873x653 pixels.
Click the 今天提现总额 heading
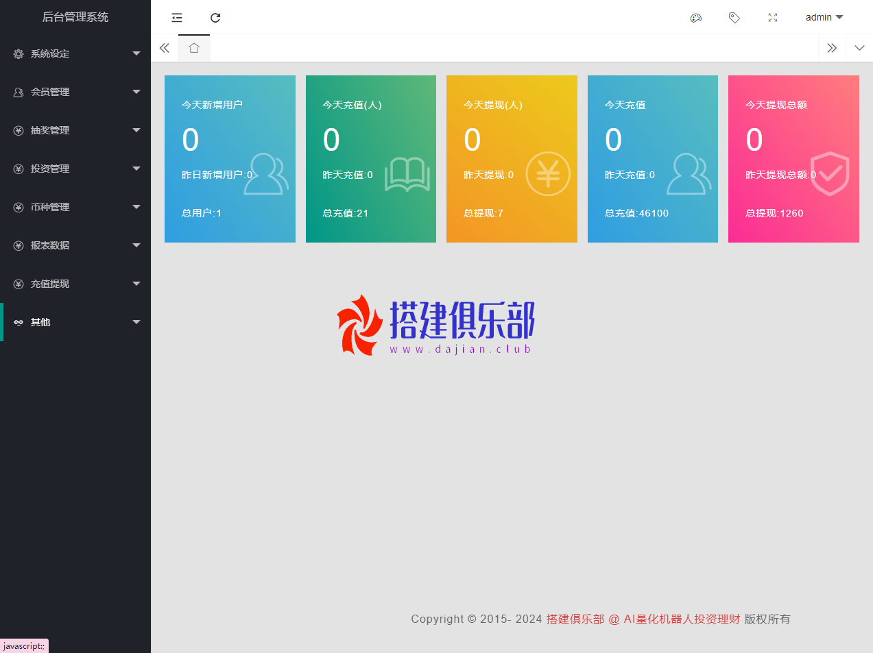776,105
